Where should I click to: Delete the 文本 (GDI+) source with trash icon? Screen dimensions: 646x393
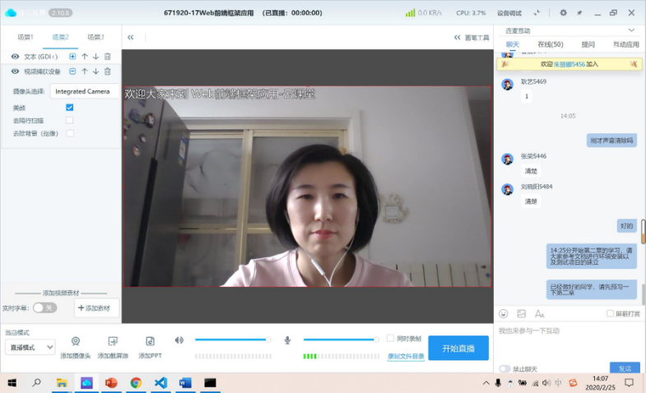coord(107,56)
